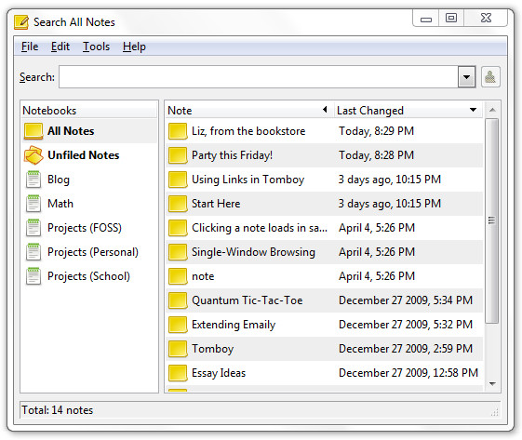Click the note icon beside Party this Friday!
Image resolution: width=522 pixels, height=440 pixels.
[x=178, y=155]
